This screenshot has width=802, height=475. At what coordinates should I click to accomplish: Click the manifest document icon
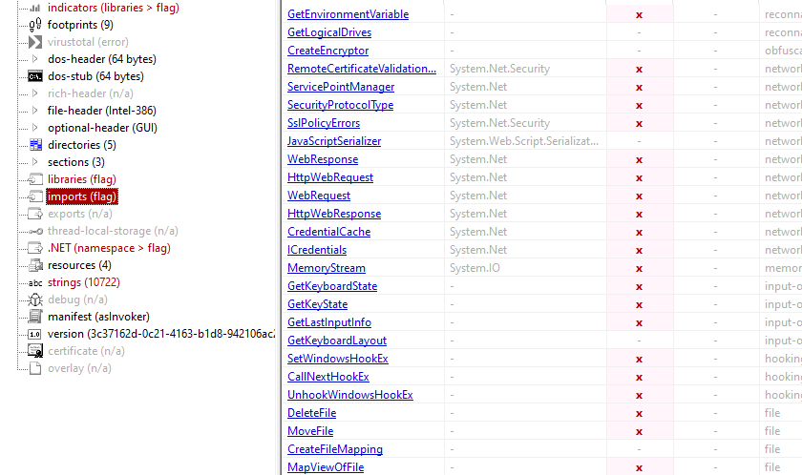[x=35, y=317]
